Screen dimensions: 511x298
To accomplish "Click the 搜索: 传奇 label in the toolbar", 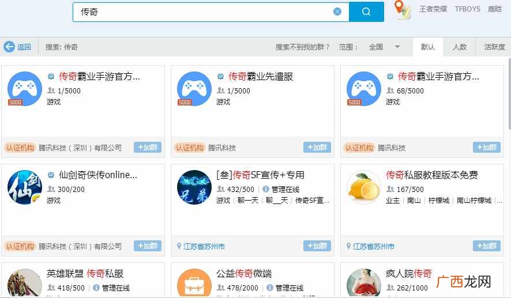I will click(x=62, y=47).
